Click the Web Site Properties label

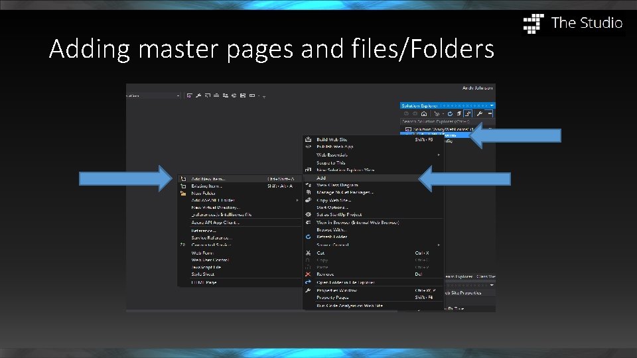pos(462,292)
